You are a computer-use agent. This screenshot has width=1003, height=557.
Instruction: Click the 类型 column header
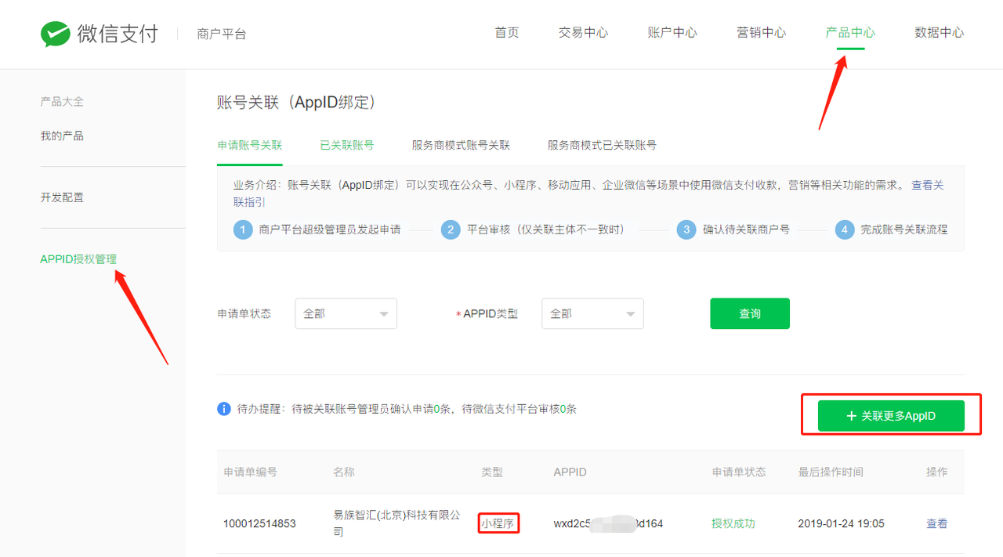click(492, 472)
